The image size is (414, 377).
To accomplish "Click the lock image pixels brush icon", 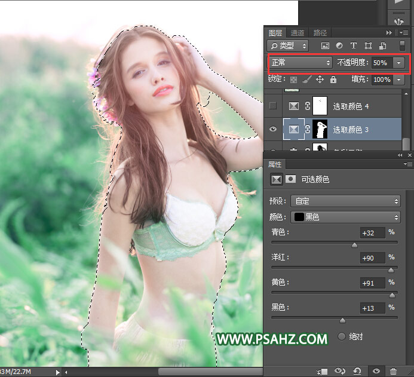I will pos(306,79).
